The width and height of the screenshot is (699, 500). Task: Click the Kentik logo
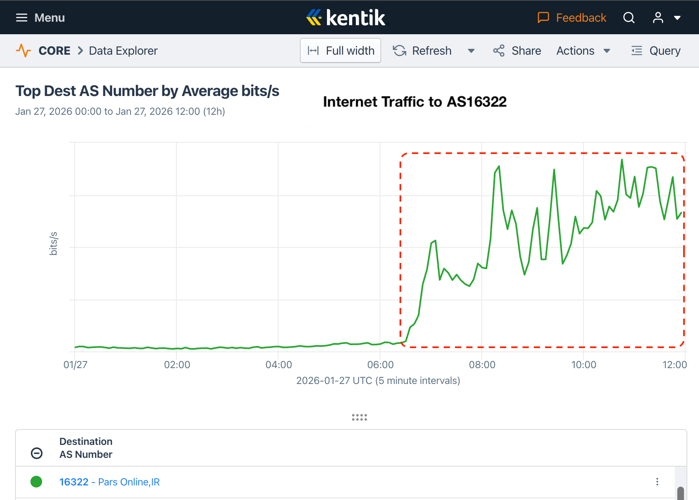(346, 18)
